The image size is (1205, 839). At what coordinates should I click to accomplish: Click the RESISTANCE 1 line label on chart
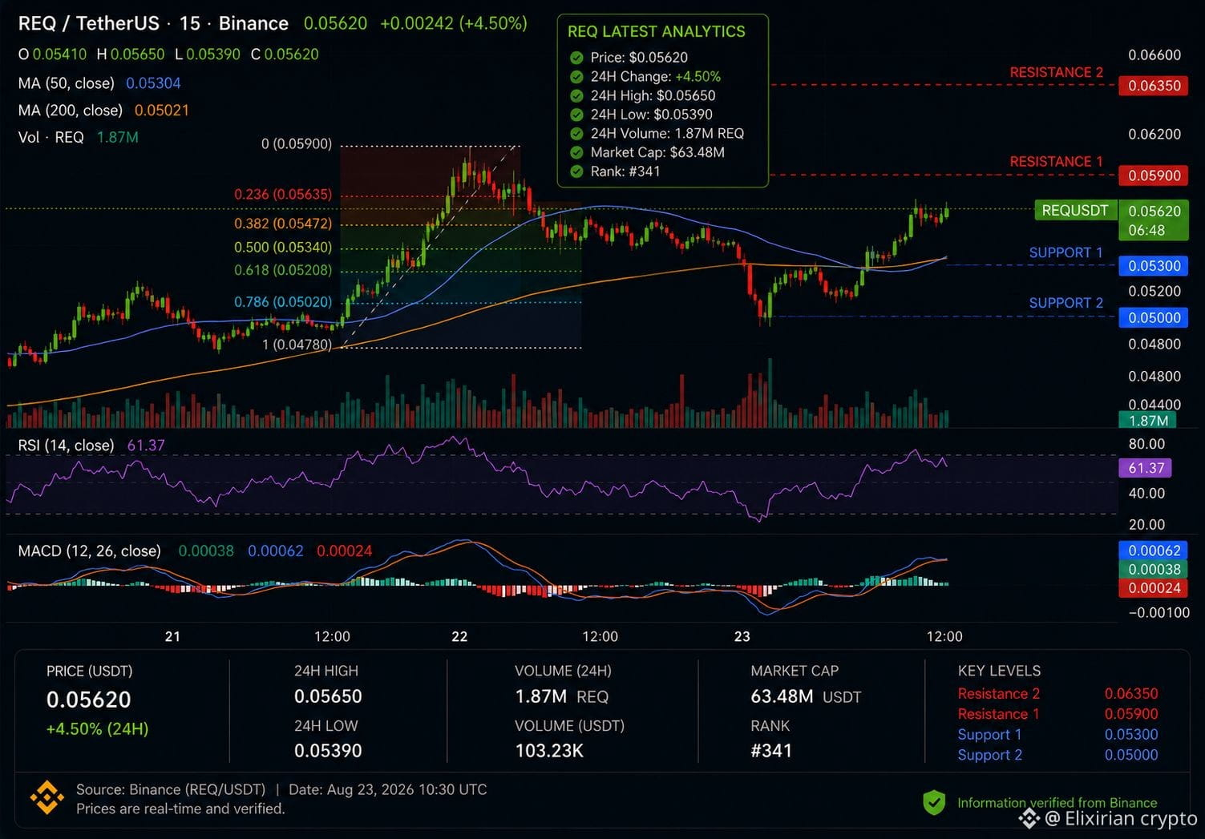(x=1056, y=162)
